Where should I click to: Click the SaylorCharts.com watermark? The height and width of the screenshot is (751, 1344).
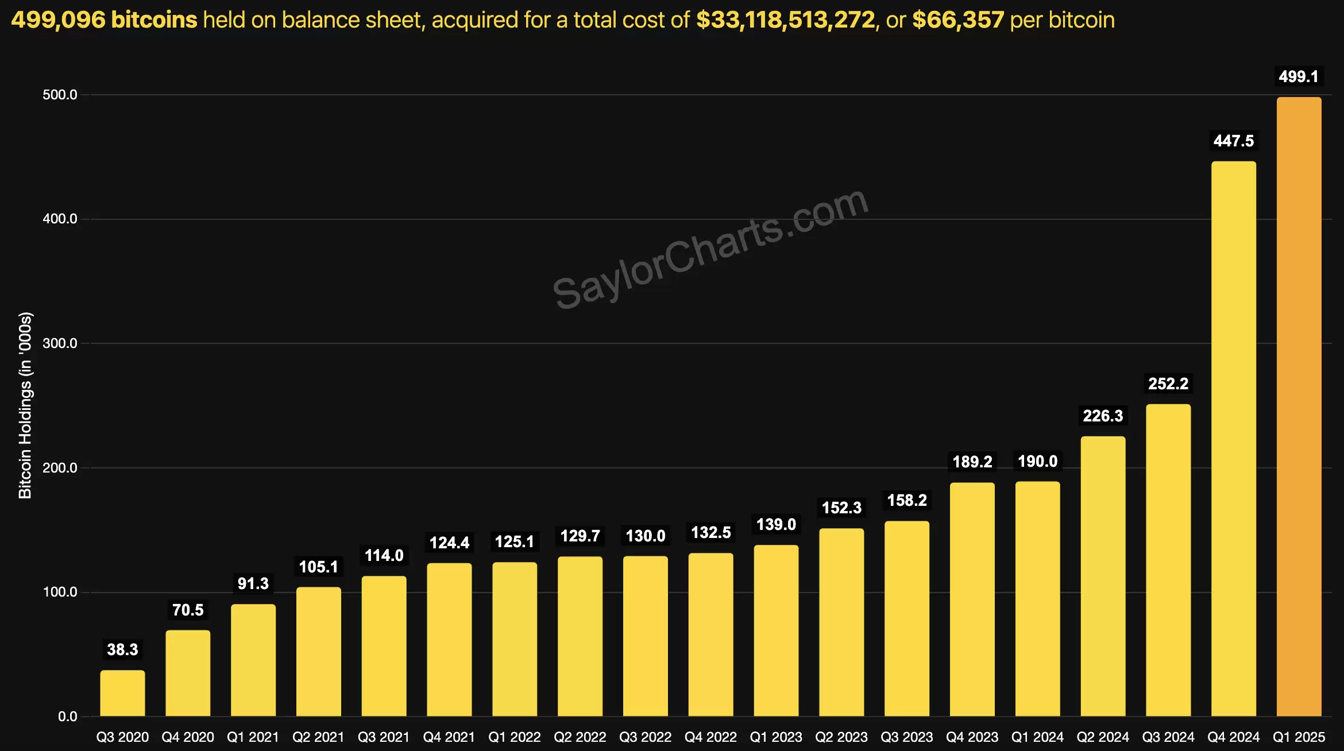pyautogui.click(x=710, y=249)
